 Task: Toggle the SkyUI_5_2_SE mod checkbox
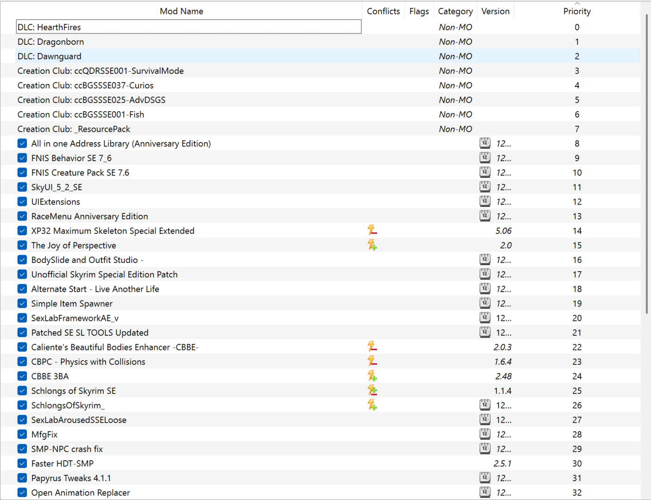(x=22, y=187)
